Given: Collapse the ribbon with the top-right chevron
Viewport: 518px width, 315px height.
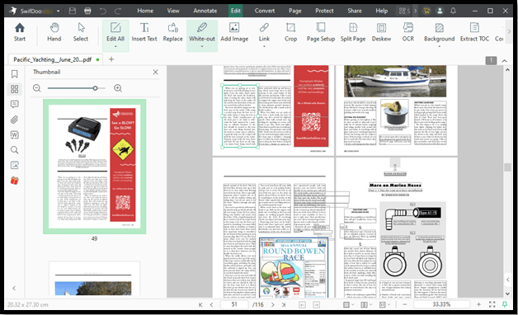Looking at the screenshot, I should coord(505,61).
